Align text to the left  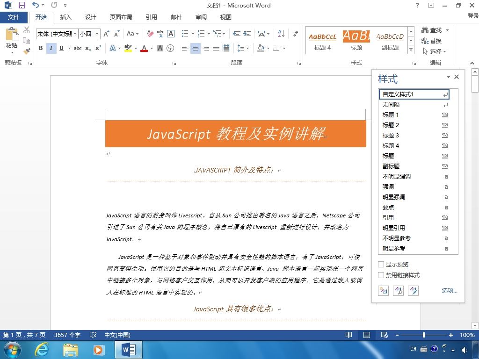click(185, 48)
